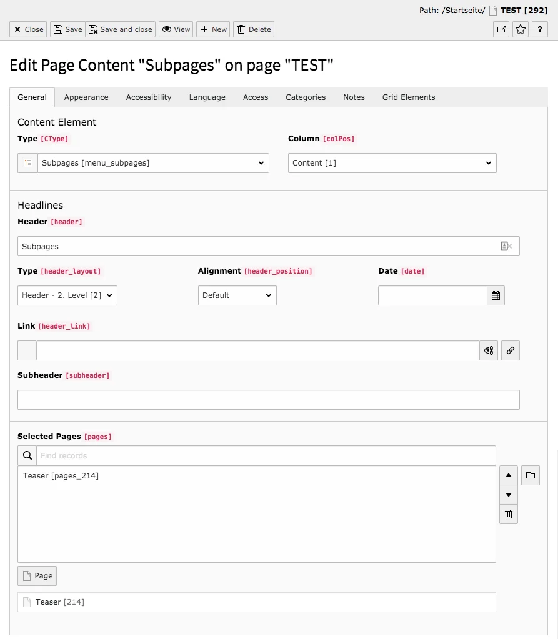This screenshot has width=558, height=639.
Task: Open the Grid Elements tab
Action: 408,97
